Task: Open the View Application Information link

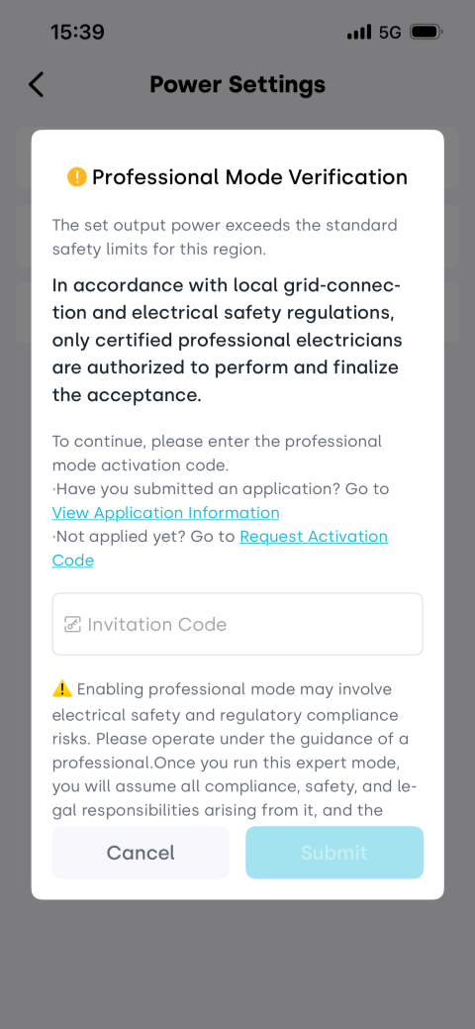Action: click(x=166, y=513)
